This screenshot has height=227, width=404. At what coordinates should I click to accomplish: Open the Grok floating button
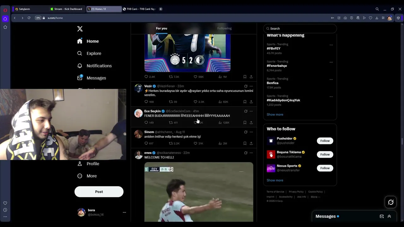pos(391,202)
